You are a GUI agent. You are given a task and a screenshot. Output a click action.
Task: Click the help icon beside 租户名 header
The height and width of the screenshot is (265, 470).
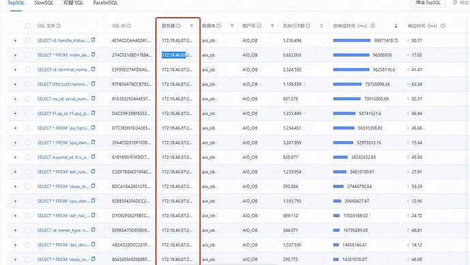point(260,26)
